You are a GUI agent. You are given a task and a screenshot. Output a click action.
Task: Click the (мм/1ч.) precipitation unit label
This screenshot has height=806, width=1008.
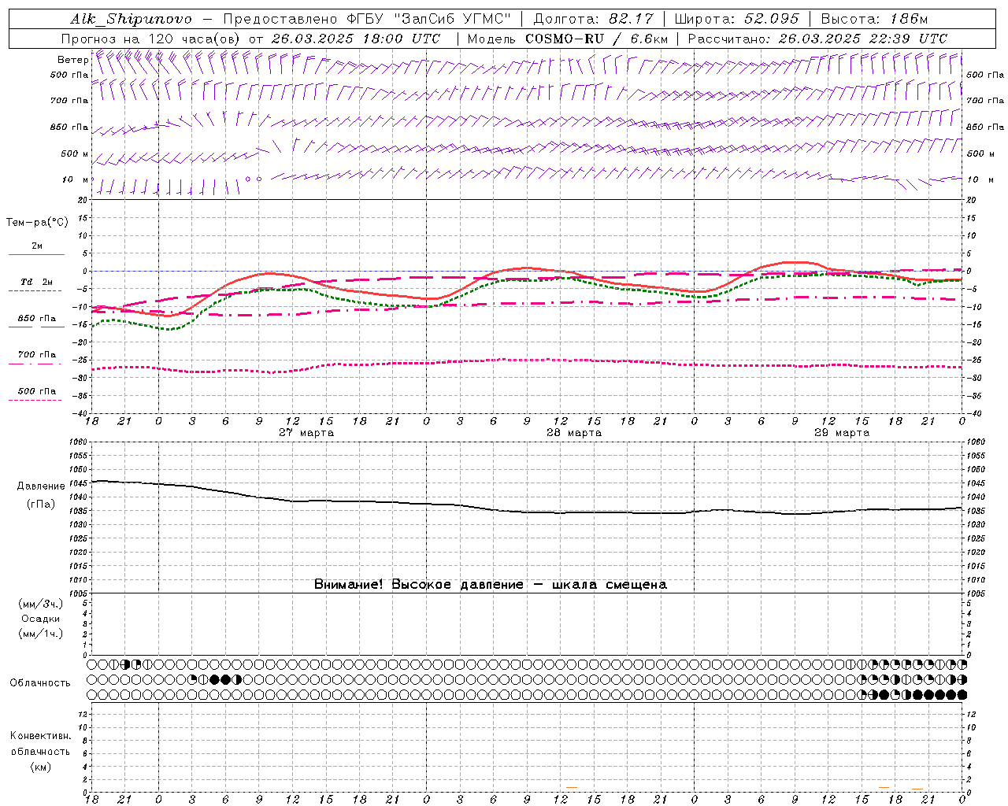40,634
